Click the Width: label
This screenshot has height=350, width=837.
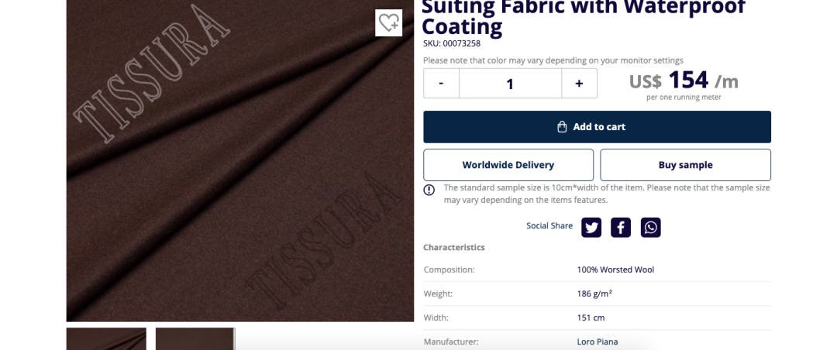point(436,317)
